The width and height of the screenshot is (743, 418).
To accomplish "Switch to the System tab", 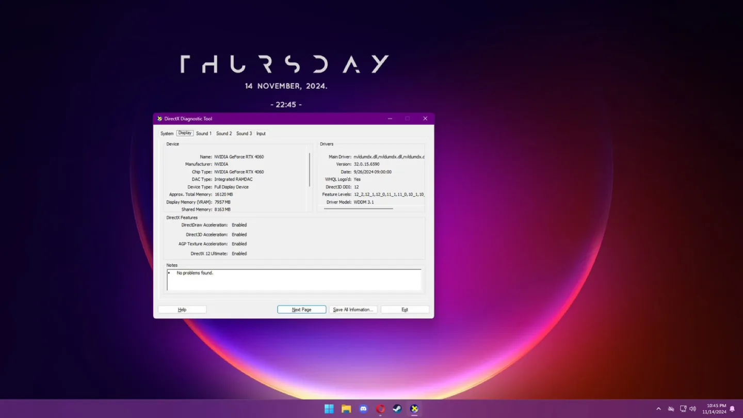I will [167, 134].
